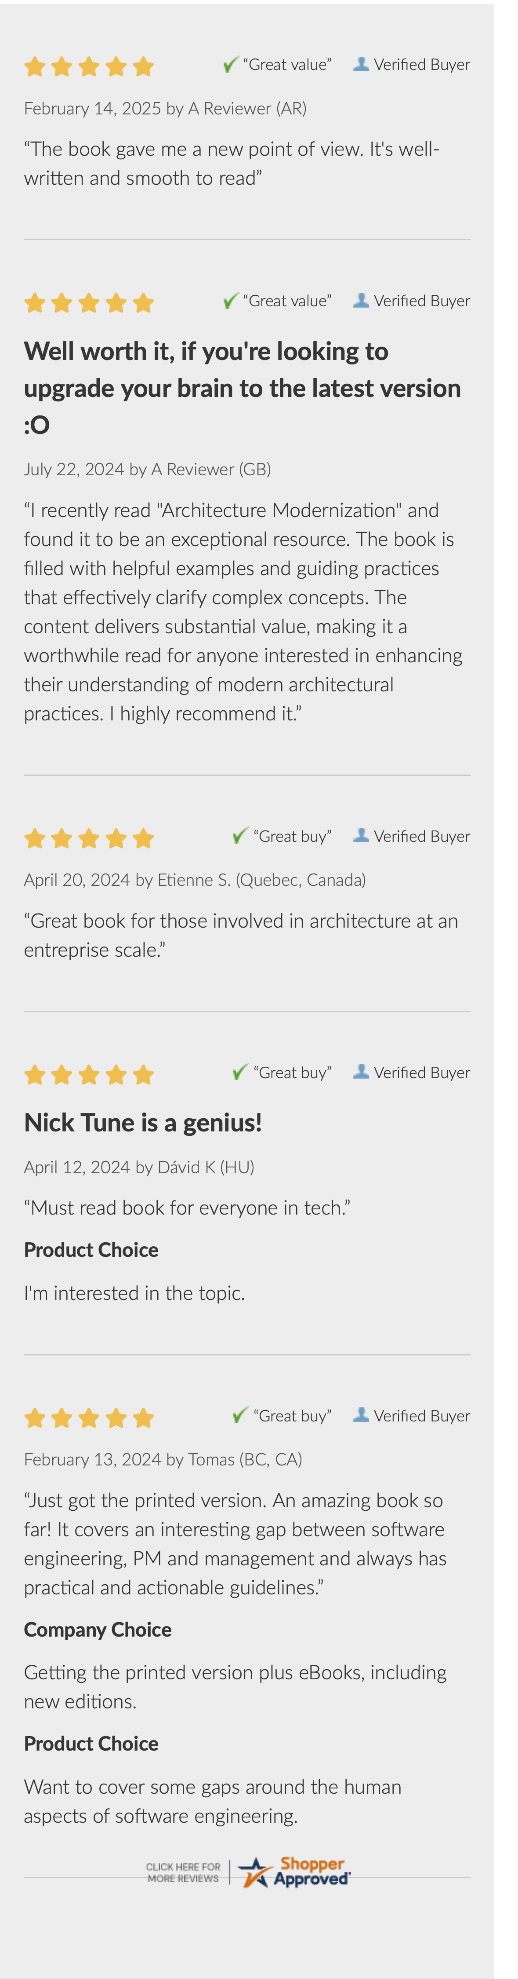Click the "Product Choice" heading in Dávid K's review

(x=91, y=1250)
